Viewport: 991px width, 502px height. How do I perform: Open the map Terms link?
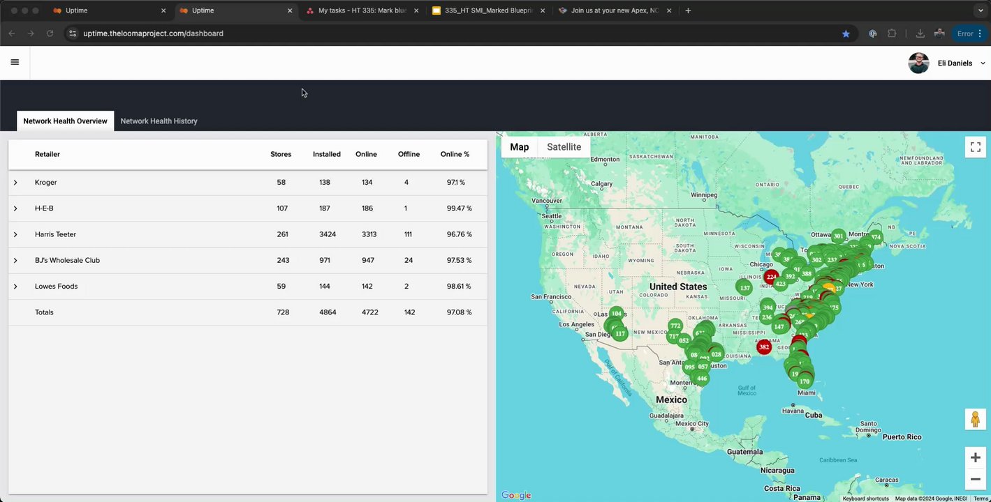(x=981, y=499)
